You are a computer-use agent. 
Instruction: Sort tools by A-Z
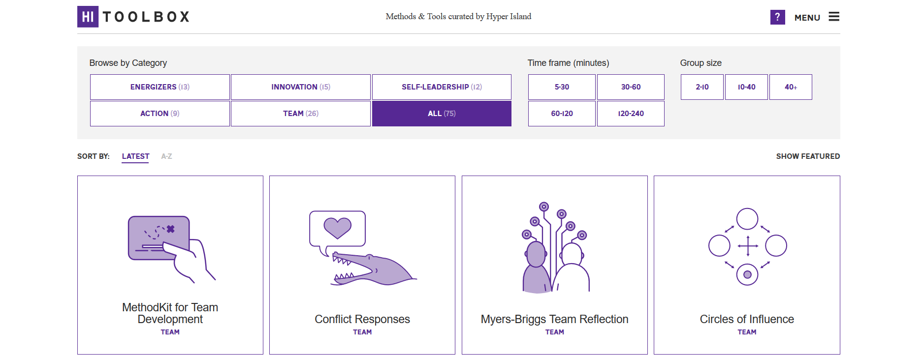pos(166,156)
